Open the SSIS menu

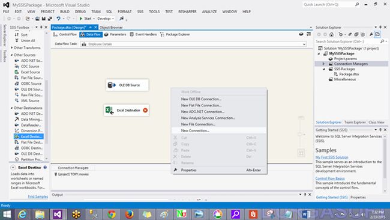coord(140,11)
